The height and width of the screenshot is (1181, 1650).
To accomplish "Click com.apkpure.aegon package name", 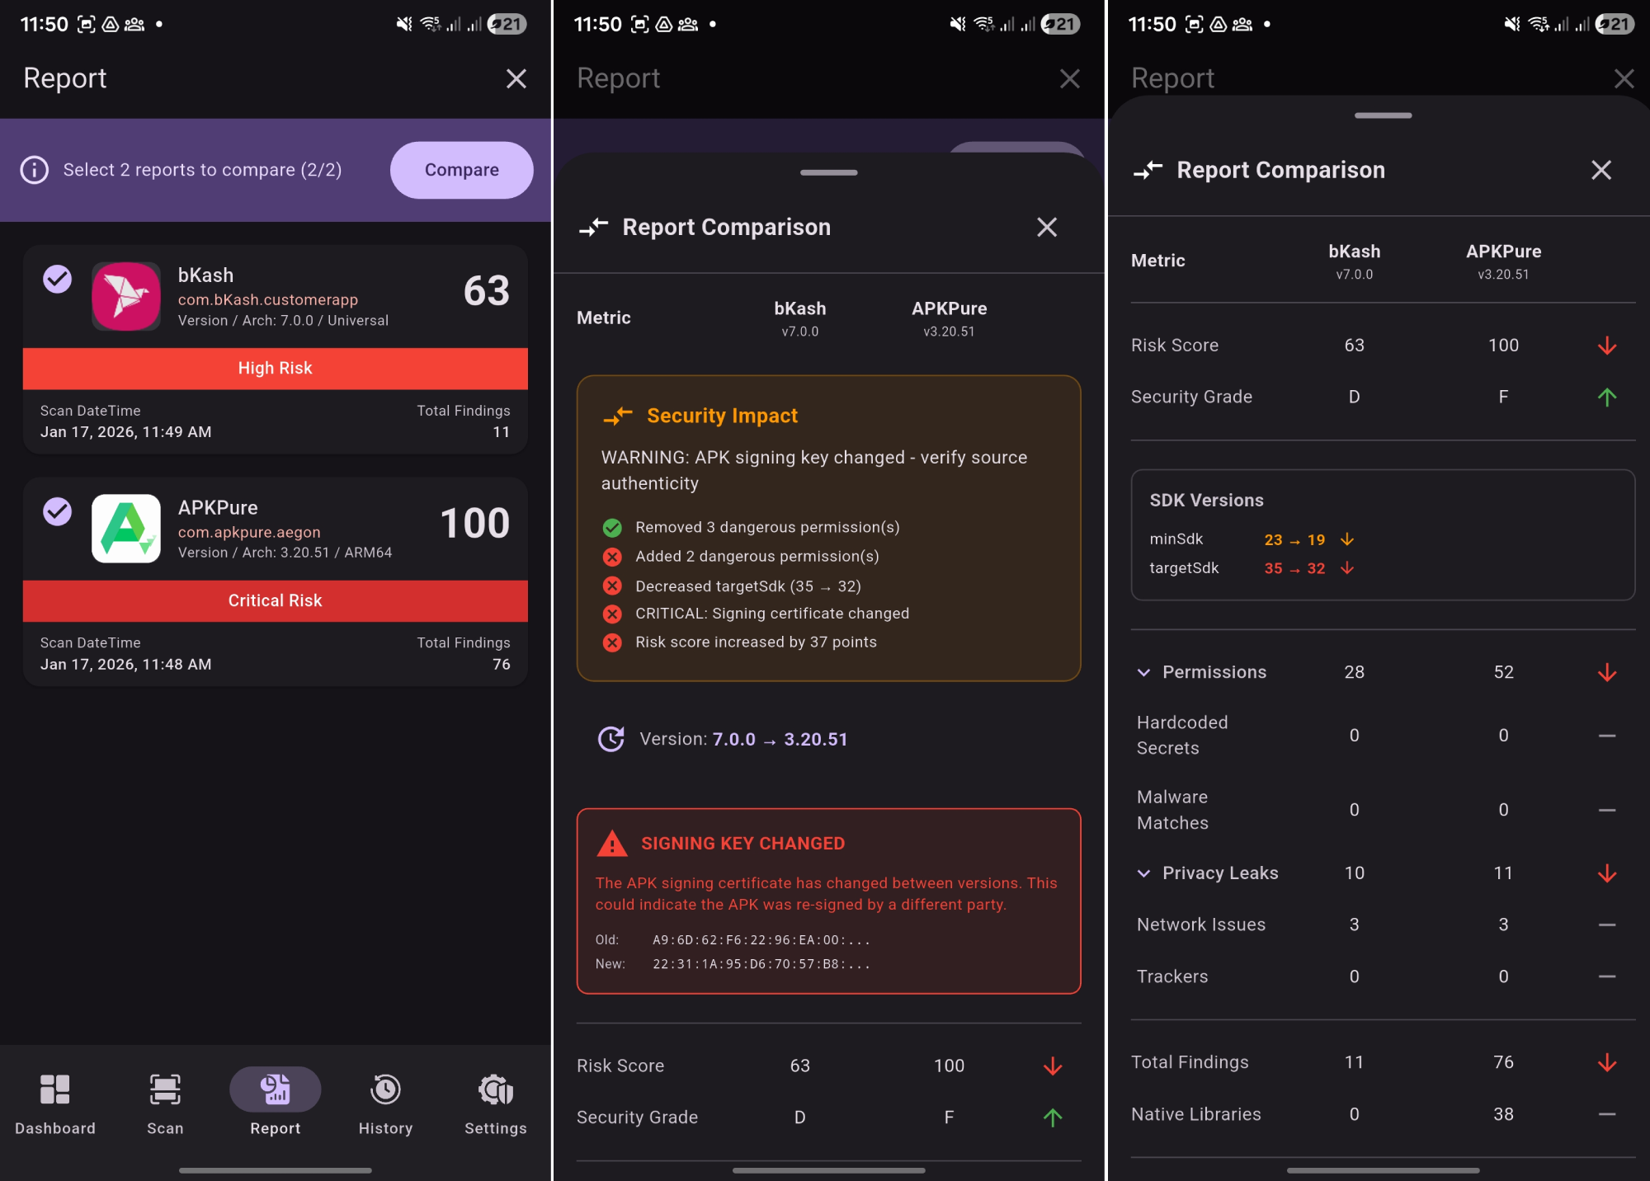I will (x=249, y=532).
